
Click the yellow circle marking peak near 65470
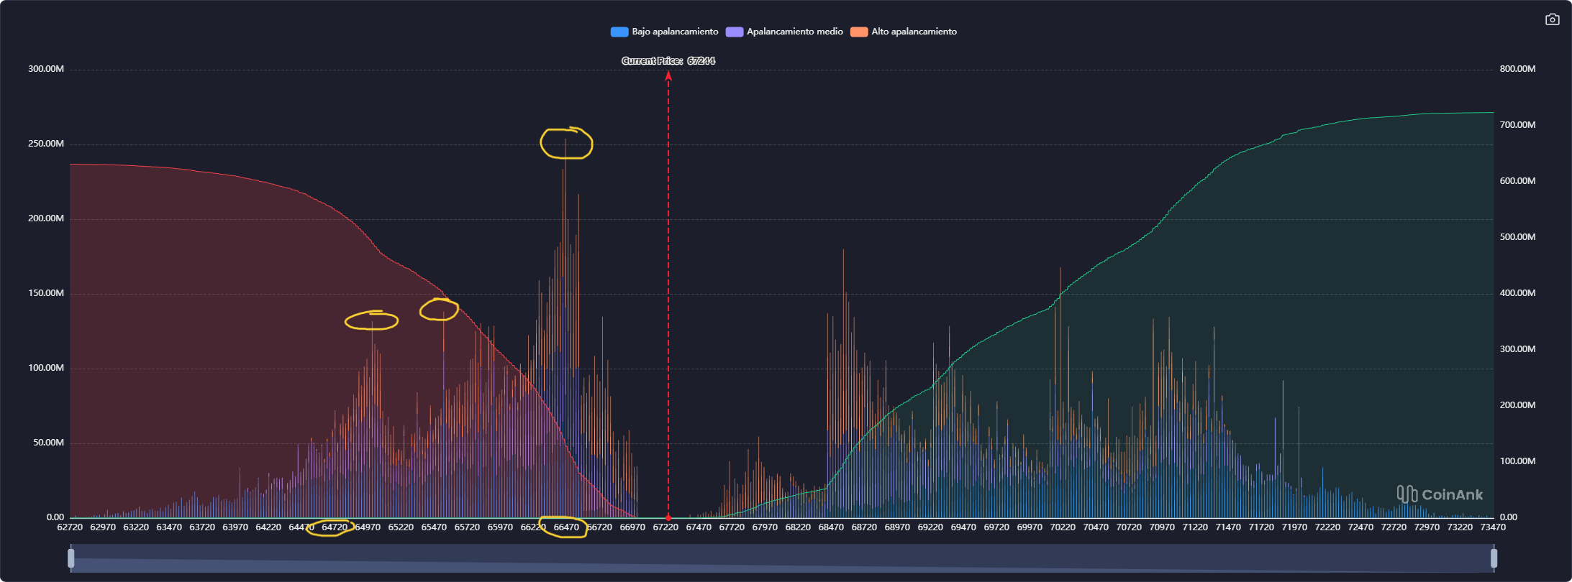click(x=439, y=310)
